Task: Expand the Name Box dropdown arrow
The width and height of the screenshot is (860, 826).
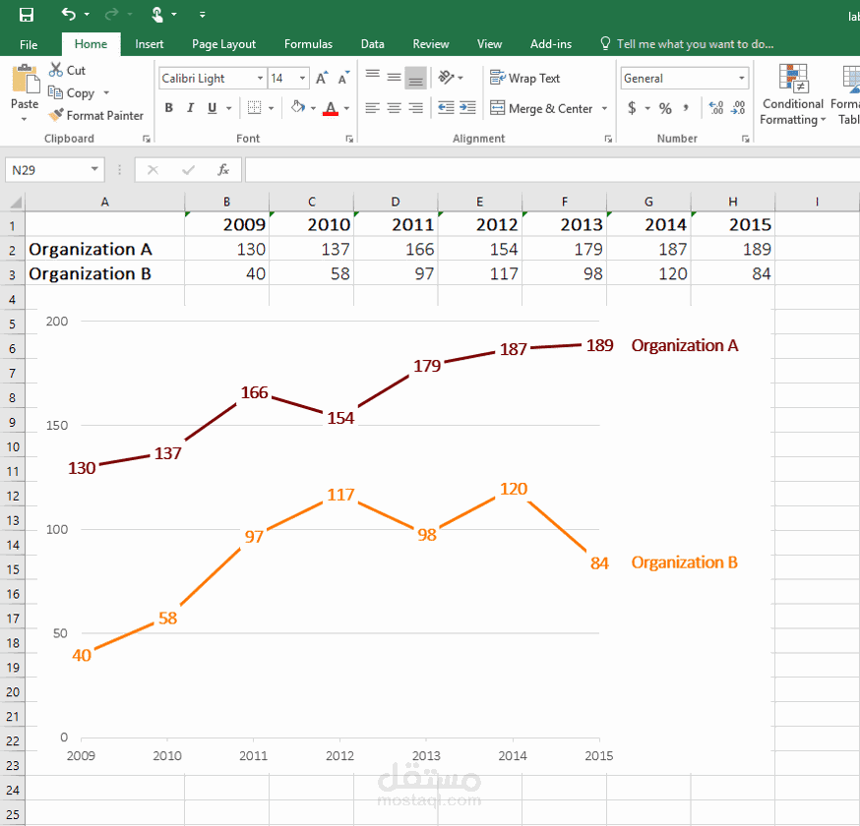Action: pyautogui.click(x=94, y=169)
